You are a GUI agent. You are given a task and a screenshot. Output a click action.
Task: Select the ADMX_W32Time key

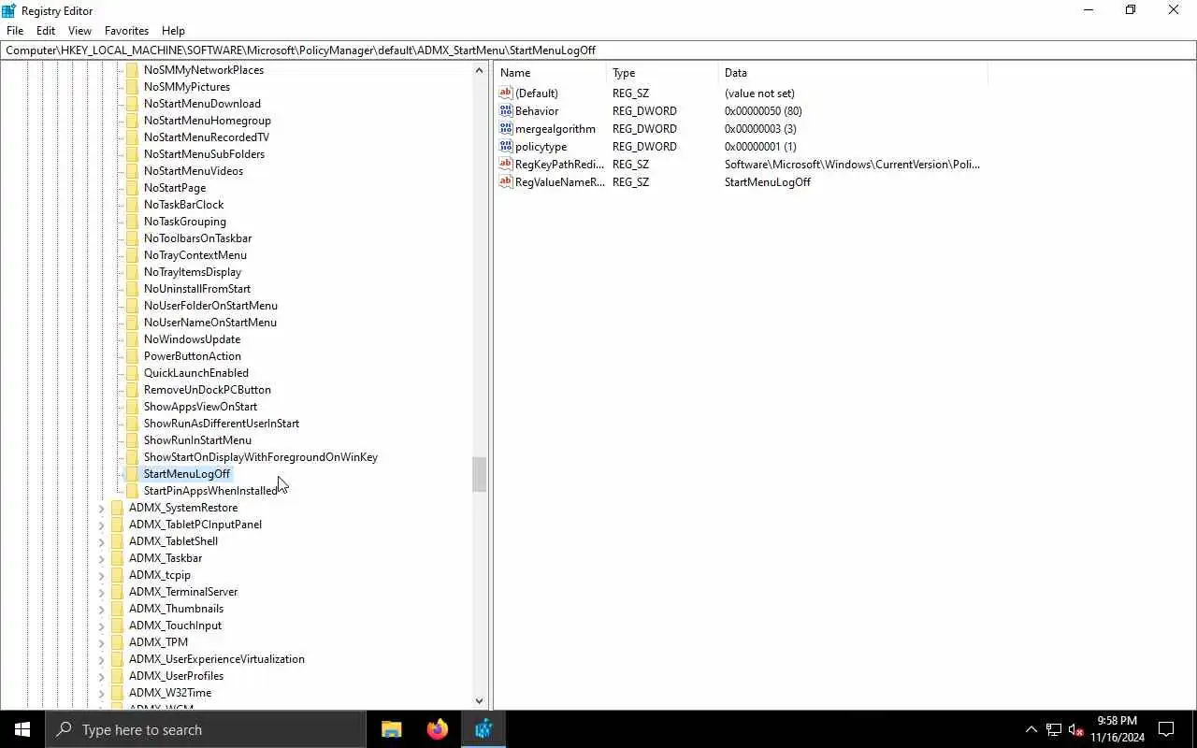coord(170,693)
